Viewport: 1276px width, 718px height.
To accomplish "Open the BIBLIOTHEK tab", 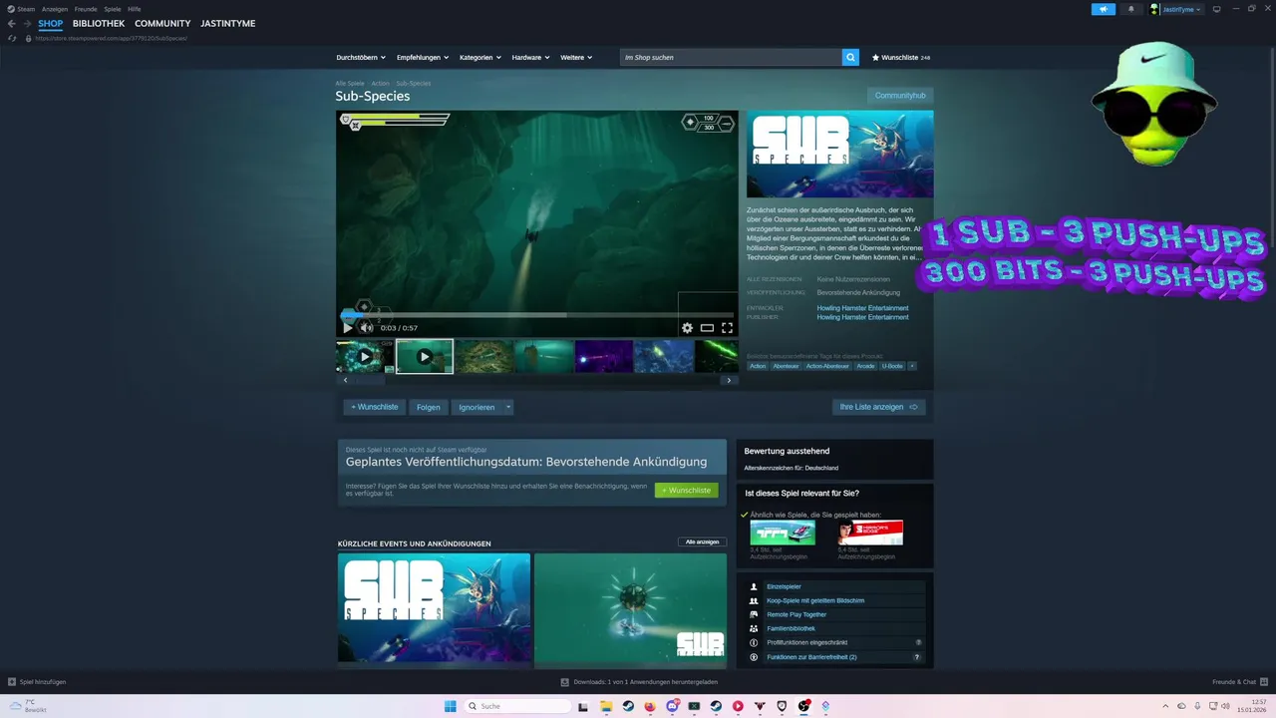I will point(99,23).
